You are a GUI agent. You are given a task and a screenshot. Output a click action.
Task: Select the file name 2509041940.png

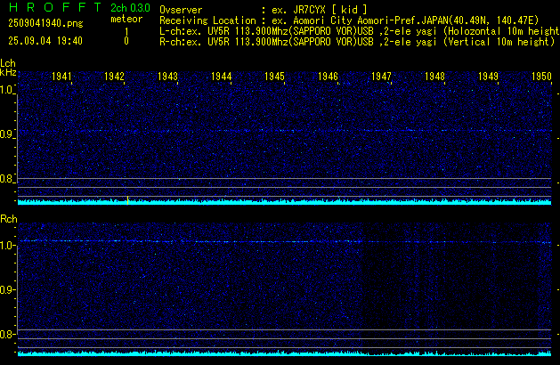pyautogui.click(x=45, y=23)
